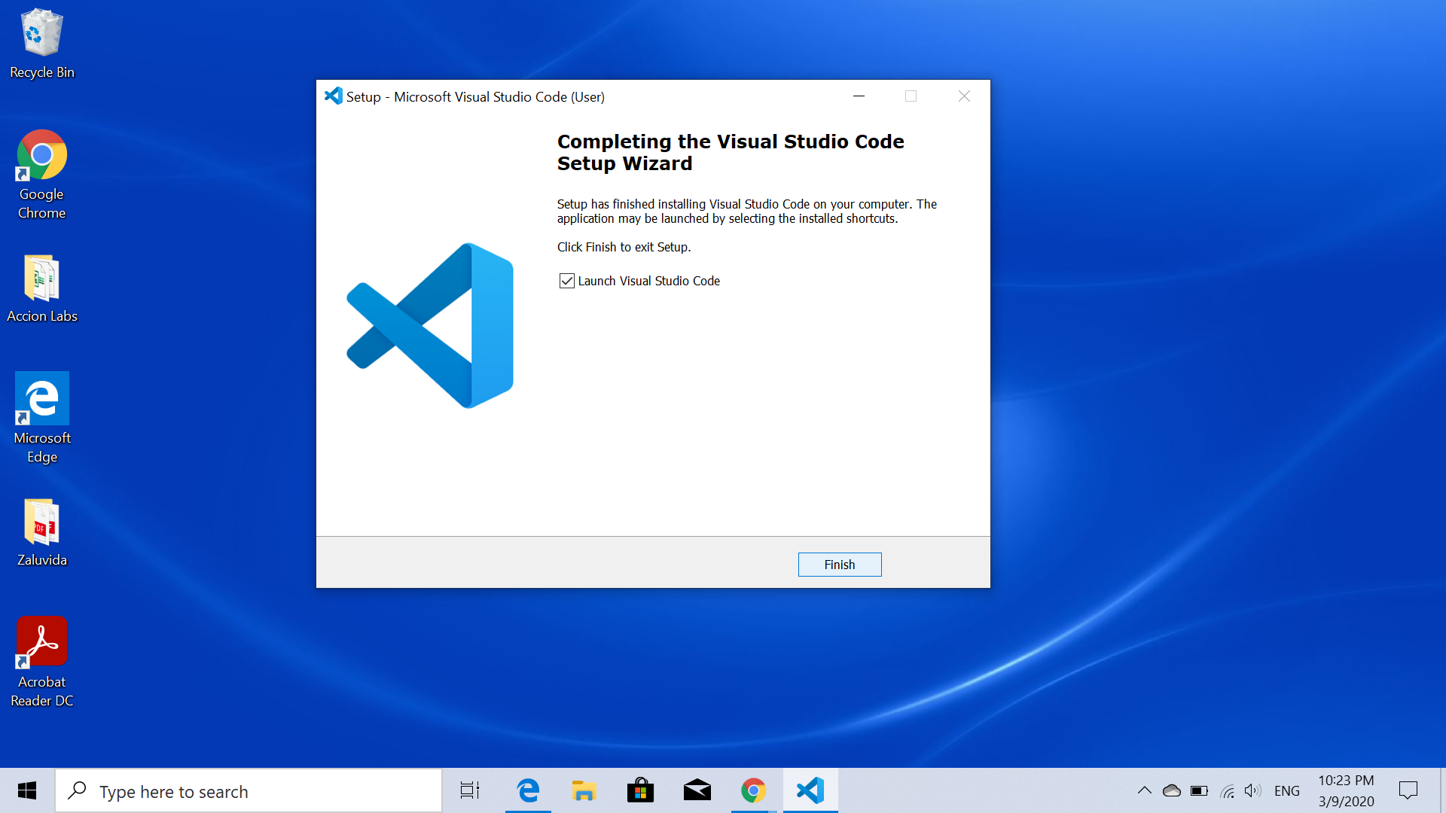This screenshot has width=1446, height=813.
Task: Open Mail app from taskbar
Action: [x=697, y=790]
